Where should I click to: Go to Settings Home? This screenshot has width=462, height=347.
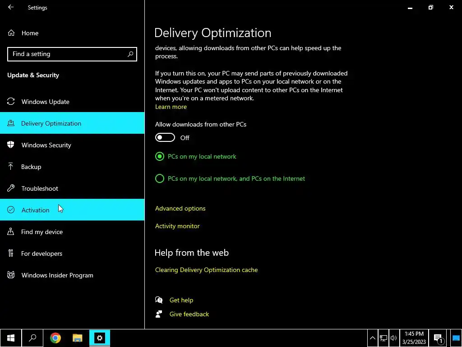(72, 33)
